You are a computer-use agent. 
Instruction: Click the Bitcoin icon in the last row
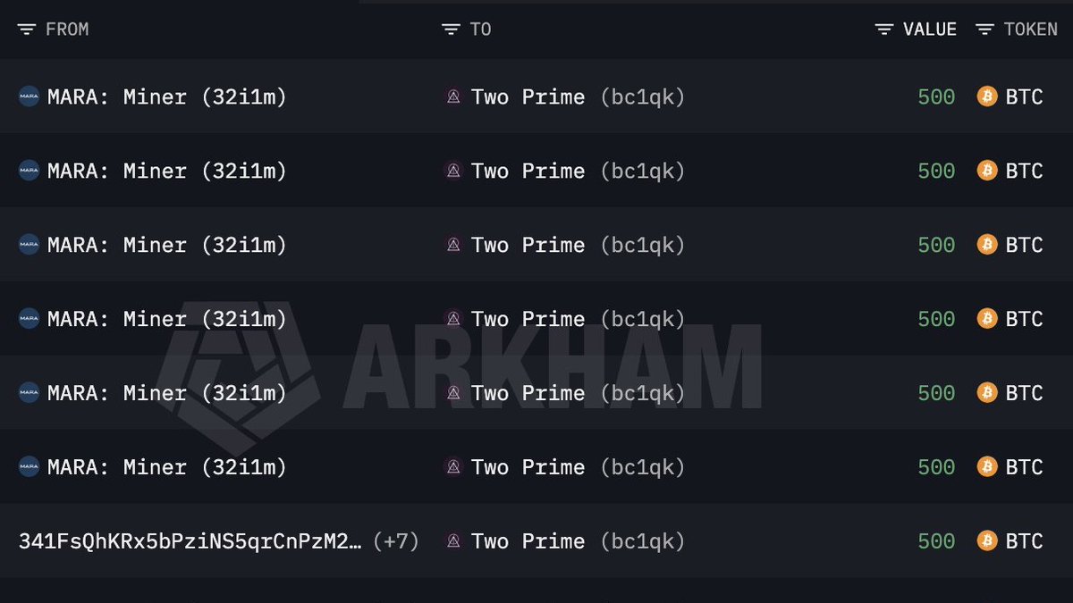(987, 540)
